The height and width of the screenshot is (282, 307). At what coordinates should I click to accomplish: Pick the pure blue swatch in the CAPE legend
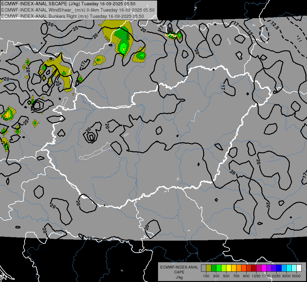(279, 268)
